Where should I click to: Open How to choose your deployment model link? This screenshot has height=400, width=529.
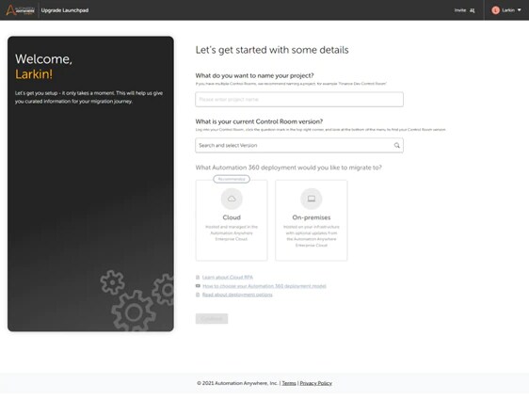tap(264, 286)
